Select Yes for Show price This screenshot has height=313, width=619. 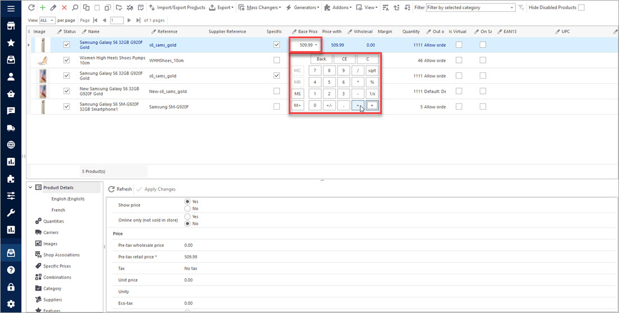[x=188, y=202]
